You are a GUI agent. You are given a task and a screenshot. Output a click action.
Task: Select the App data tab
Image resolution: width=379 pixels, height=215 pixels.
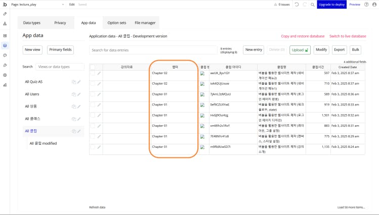point(89,23)
